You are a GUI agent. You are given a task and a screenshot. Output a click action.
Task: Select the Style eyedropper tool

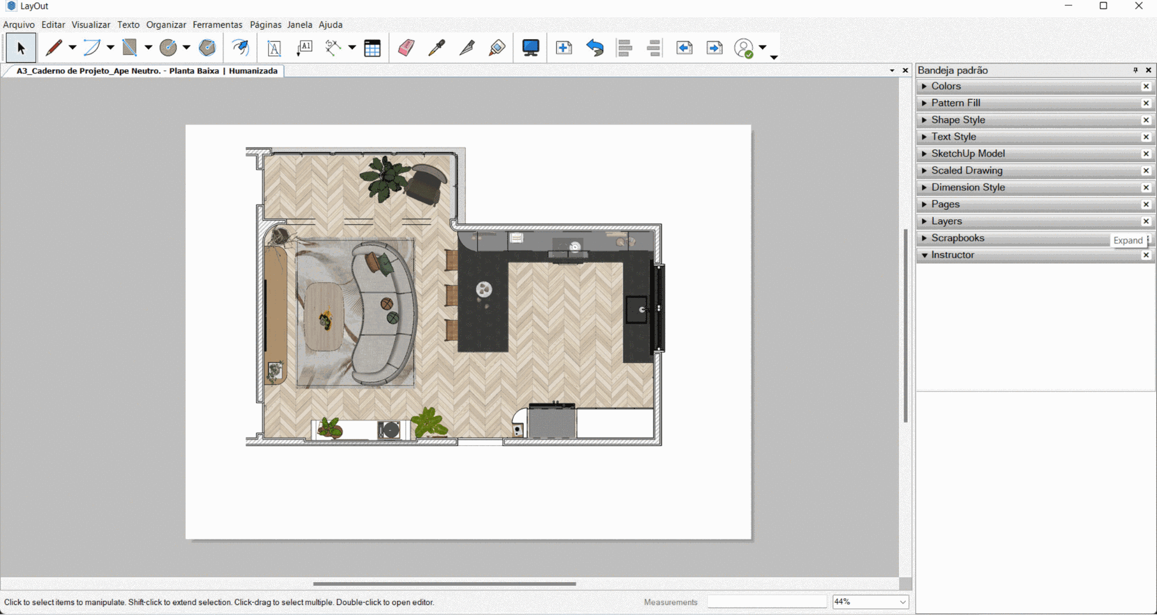click(436, 47)
